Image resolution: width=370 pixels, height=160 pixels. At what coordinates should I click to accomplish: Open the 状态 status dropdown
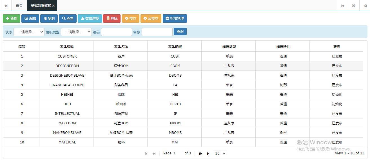(x=29, y=32)
